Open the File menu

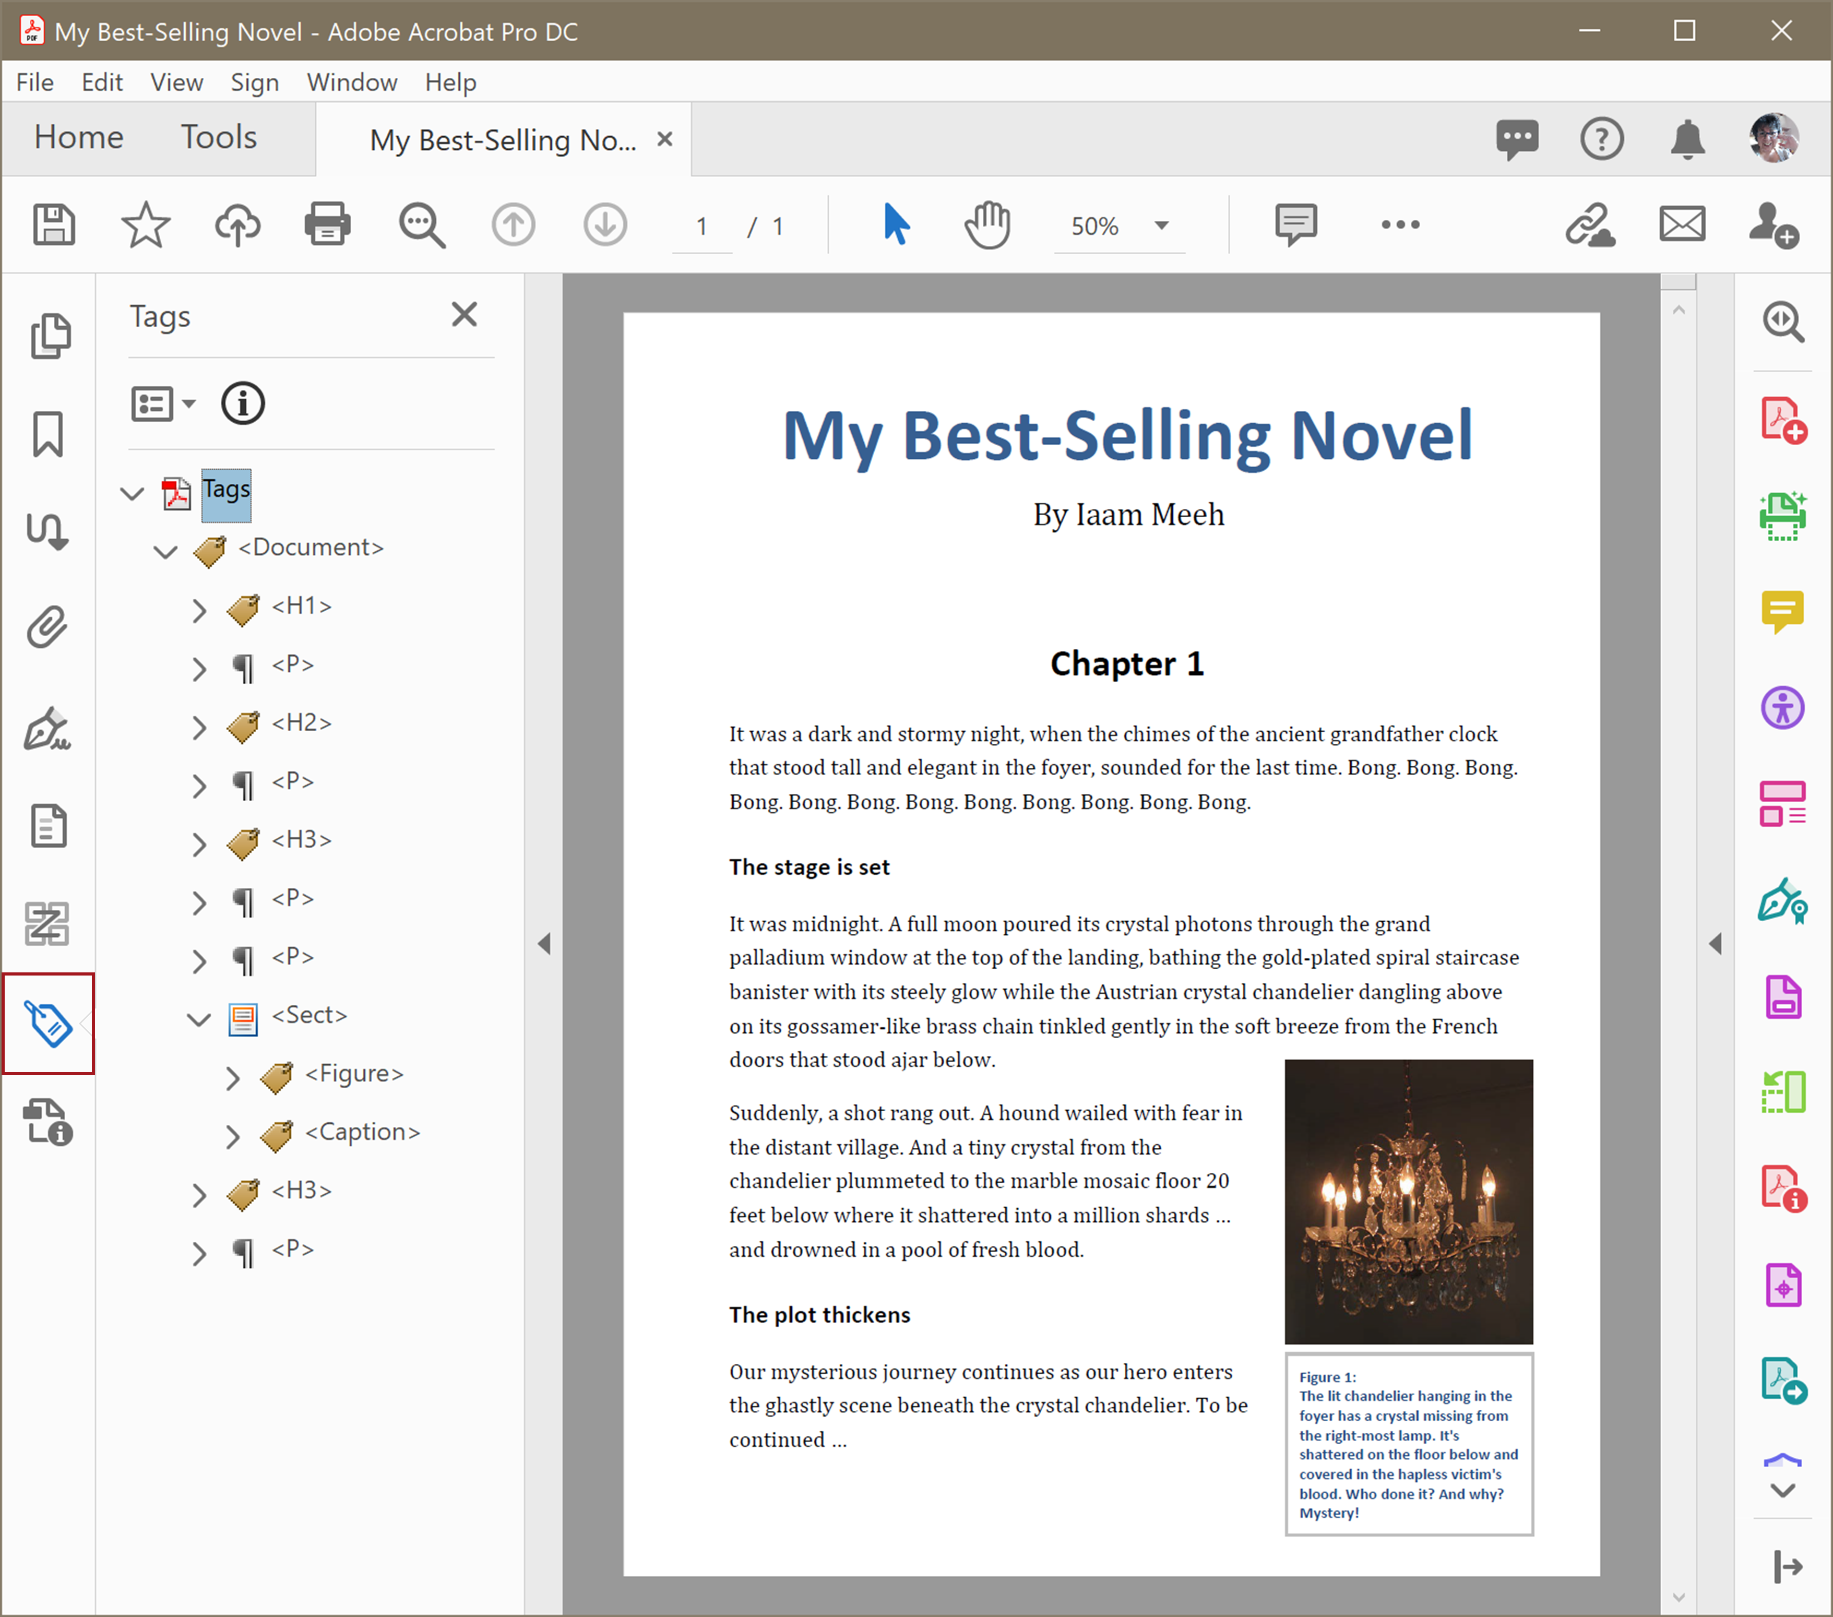(35, 82)
